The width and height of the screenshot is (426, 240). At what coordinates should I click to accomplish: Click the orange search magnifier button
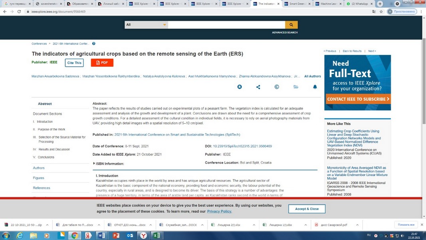tap(291, 25)
